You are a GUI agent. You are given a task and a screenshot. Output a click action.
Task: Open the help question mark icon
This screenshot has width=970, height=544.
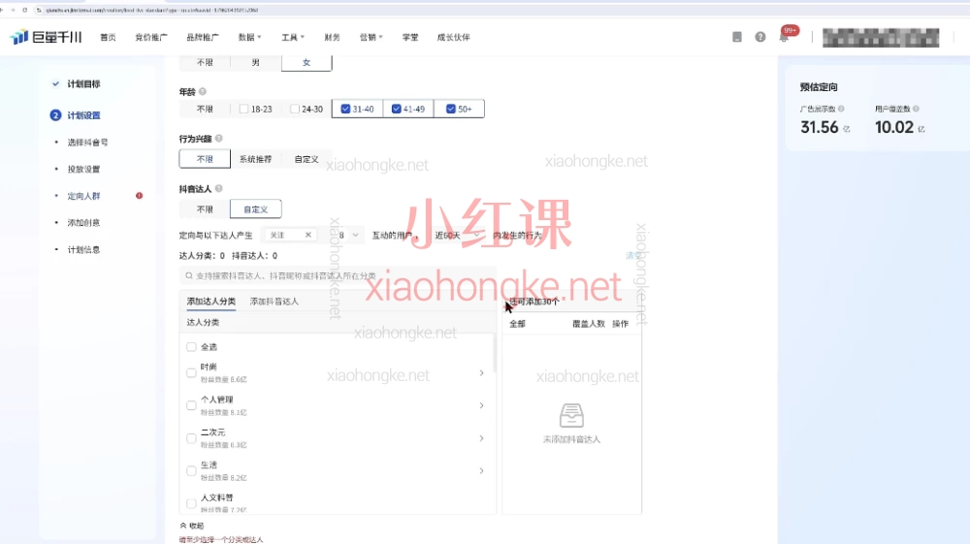tap(760, 37)
